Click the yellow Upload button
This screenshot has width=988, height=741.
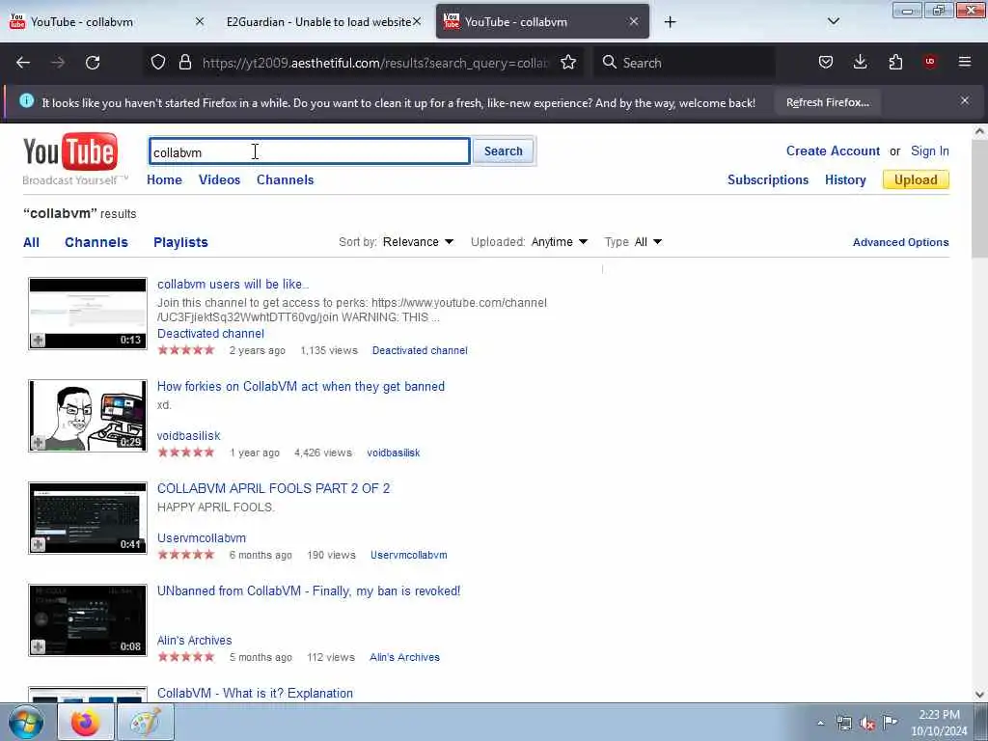916,179
